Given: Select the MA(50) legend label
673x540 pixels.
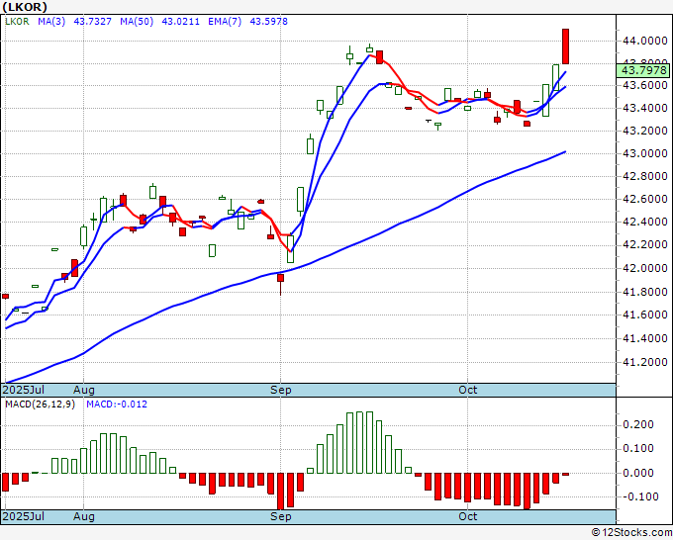Looking at the screenshot, I should click(137, 22).
